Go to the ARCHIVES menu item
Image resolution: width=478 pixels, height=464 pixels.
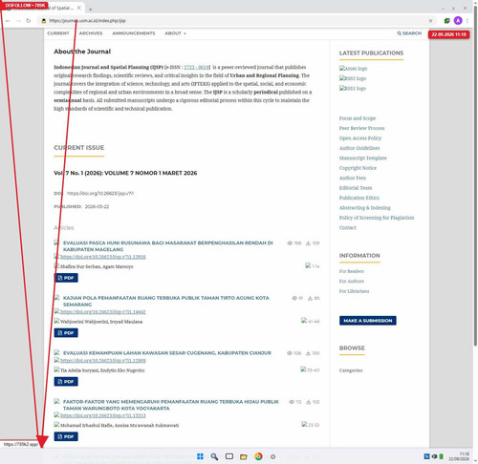pos(91,33)
